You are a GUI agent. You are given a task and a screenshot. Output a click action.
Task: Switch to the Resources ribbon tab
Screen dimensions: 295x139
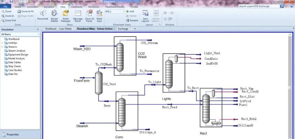pyautogui.click(x=94, y=7)
